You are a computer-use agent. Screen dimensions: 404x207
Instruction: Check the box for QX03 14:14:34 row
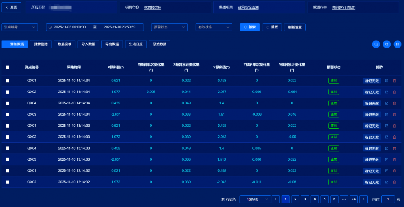pos(7,115)
